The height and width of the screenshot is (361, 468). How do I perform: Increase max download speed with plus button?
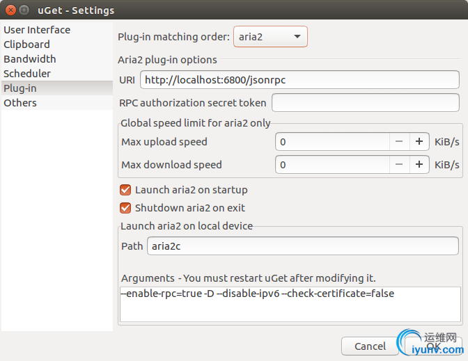pos(419,165)
